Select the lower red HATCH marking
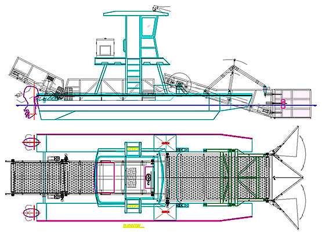The width and height of the screenshot is (322, 235). tap(165, 212)
